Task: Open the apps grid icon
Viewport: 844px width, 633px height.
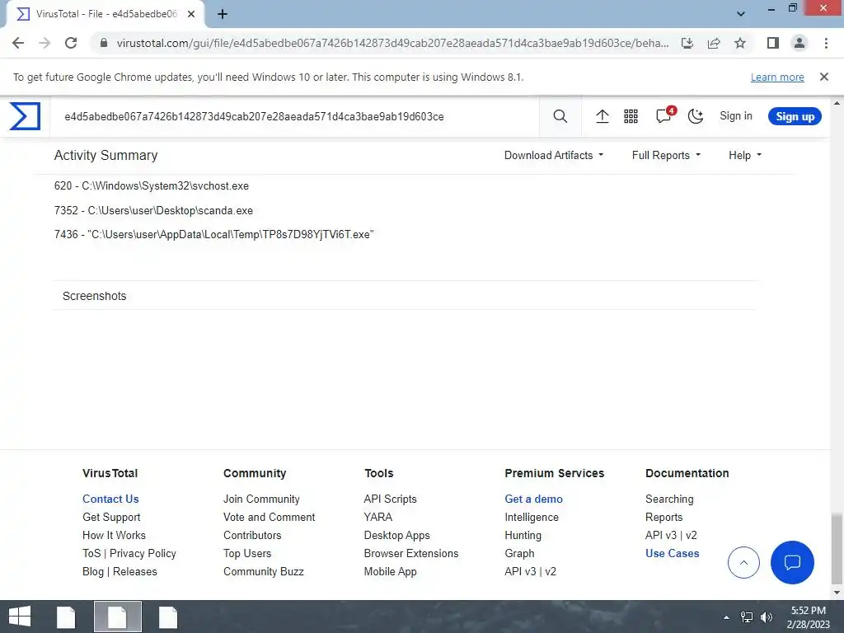Action: pos(631,116)
